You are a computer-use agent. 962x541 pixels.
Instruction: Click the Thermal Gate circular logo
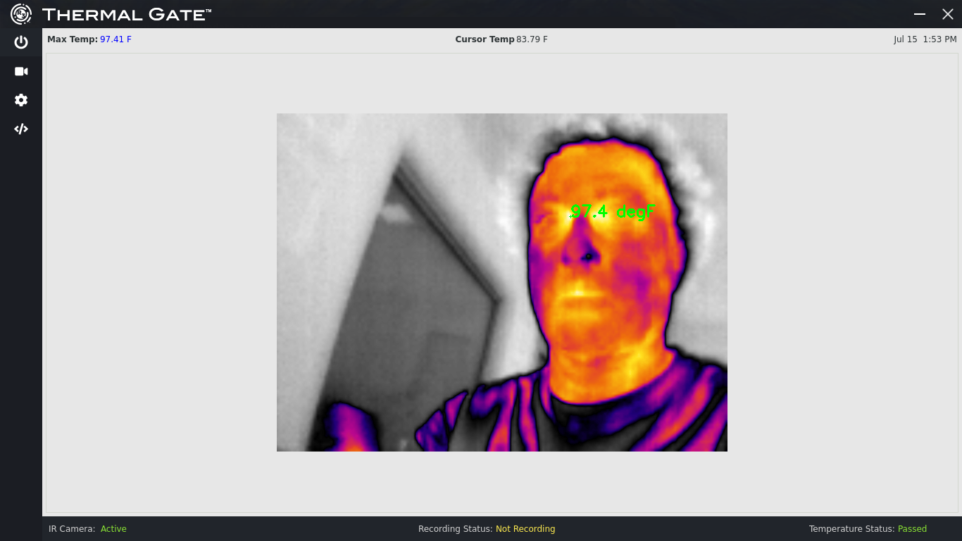[x=21, y=13]
